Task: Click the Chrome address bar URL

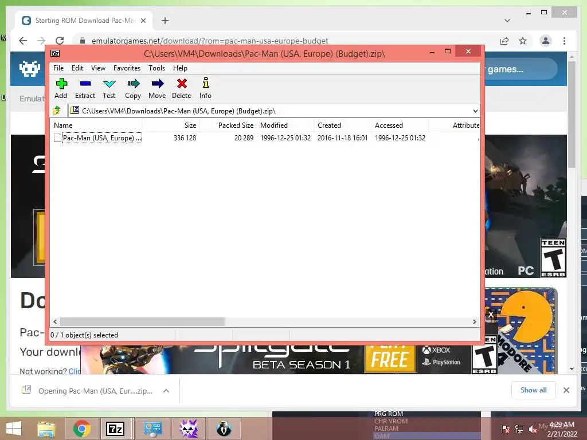Action: click(x=210, y=41)
